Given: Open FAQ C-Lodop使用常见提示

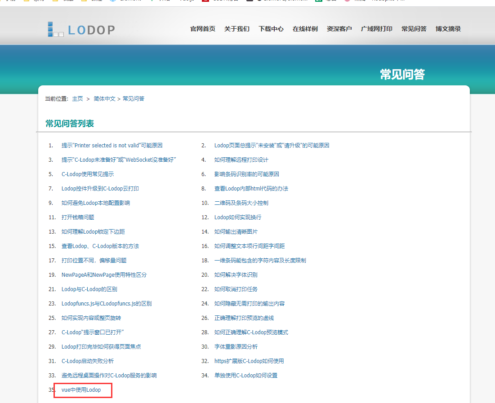Looking at the screenshot, I should (88, 174).
